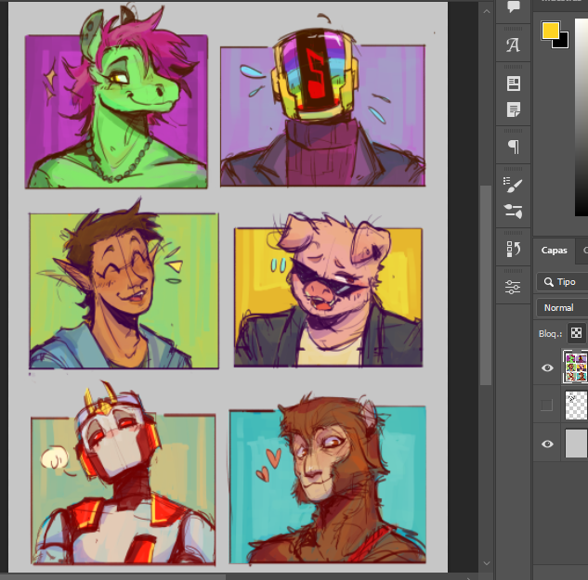588x580 pixels.
Task: Open the Normal blend mode dropdown
Action: (562, 307)
